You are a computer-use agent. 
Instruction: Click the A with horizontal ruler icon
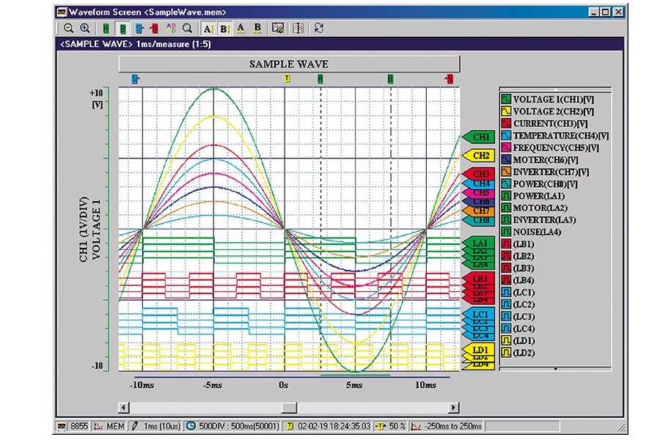[x=241, y=28]
